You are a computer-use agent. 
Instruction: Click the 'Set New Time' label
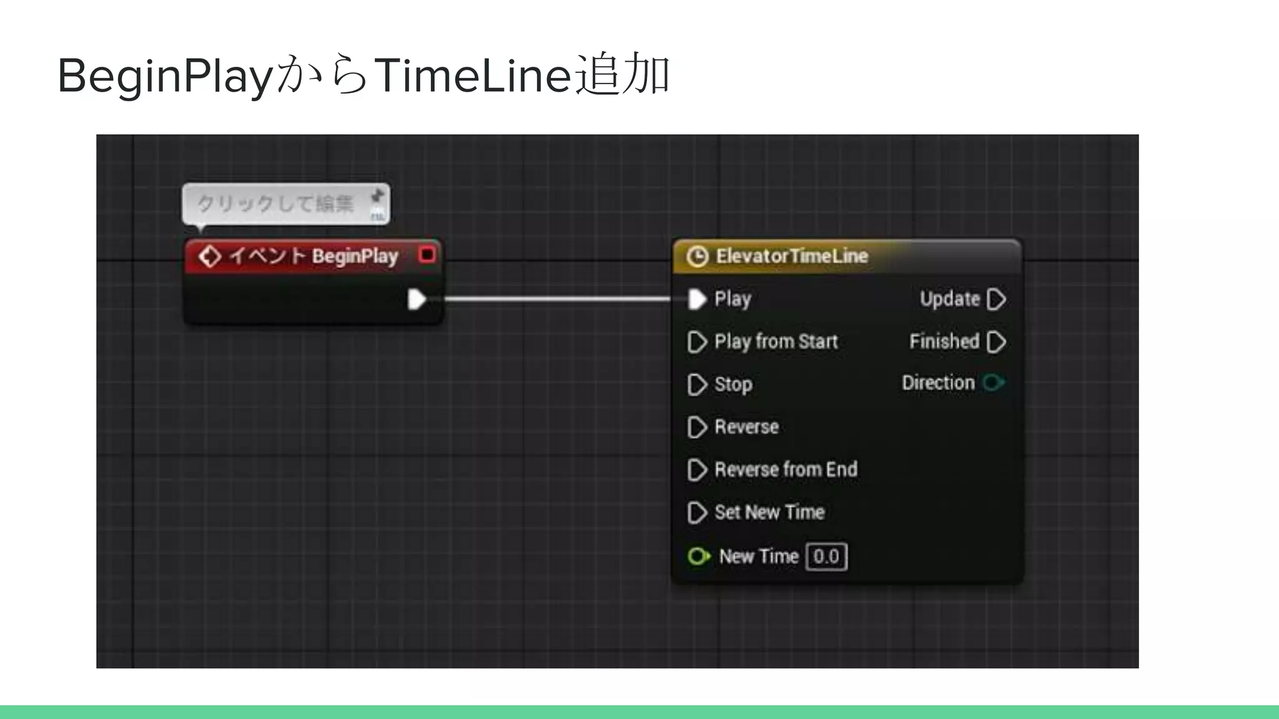click(769, 512)
